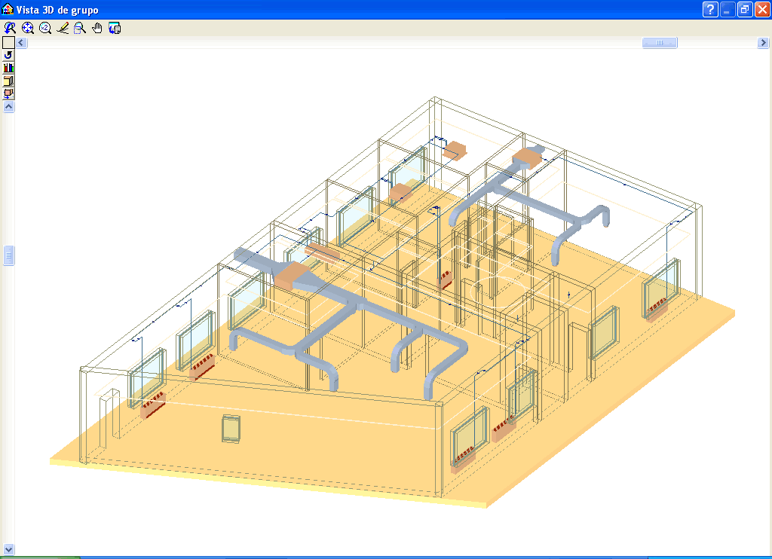Select the zoom extents tool with arrows
This screenshot has height=559, width=772.
(28, 28)
